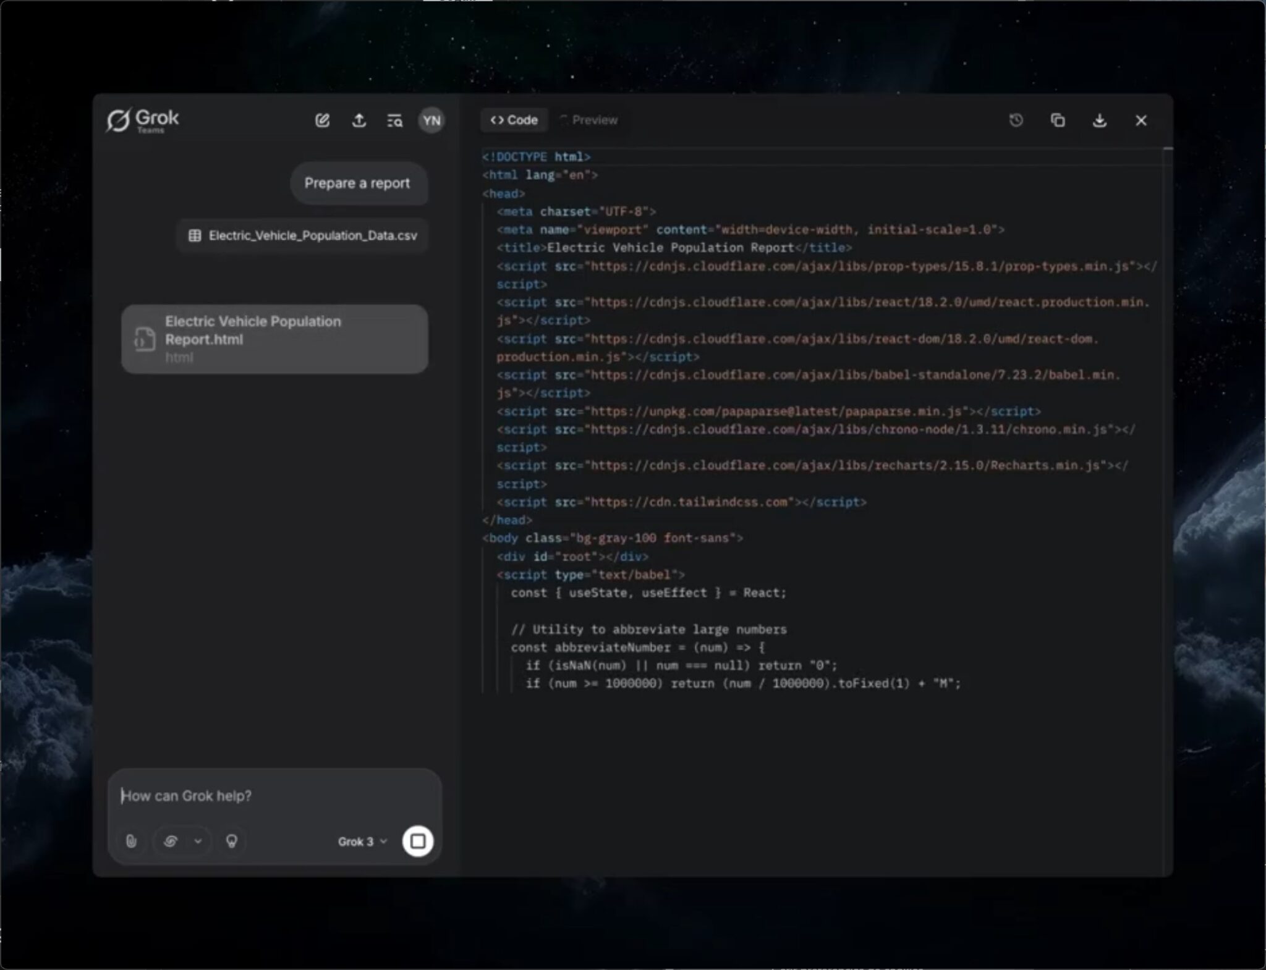1266x970 pixels.
Task: View version history with the clock icon
Action: (1016, 120)
